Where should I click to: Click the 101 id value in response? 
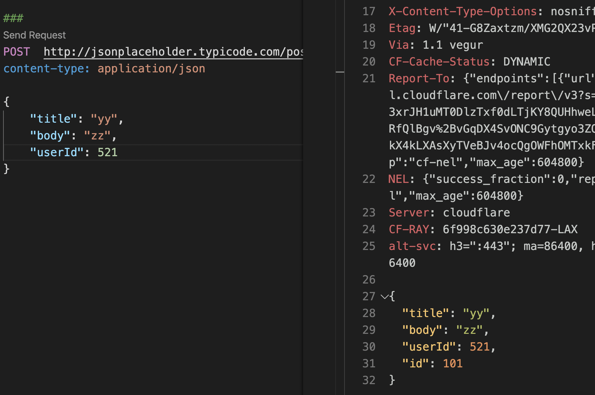(453, 364)
